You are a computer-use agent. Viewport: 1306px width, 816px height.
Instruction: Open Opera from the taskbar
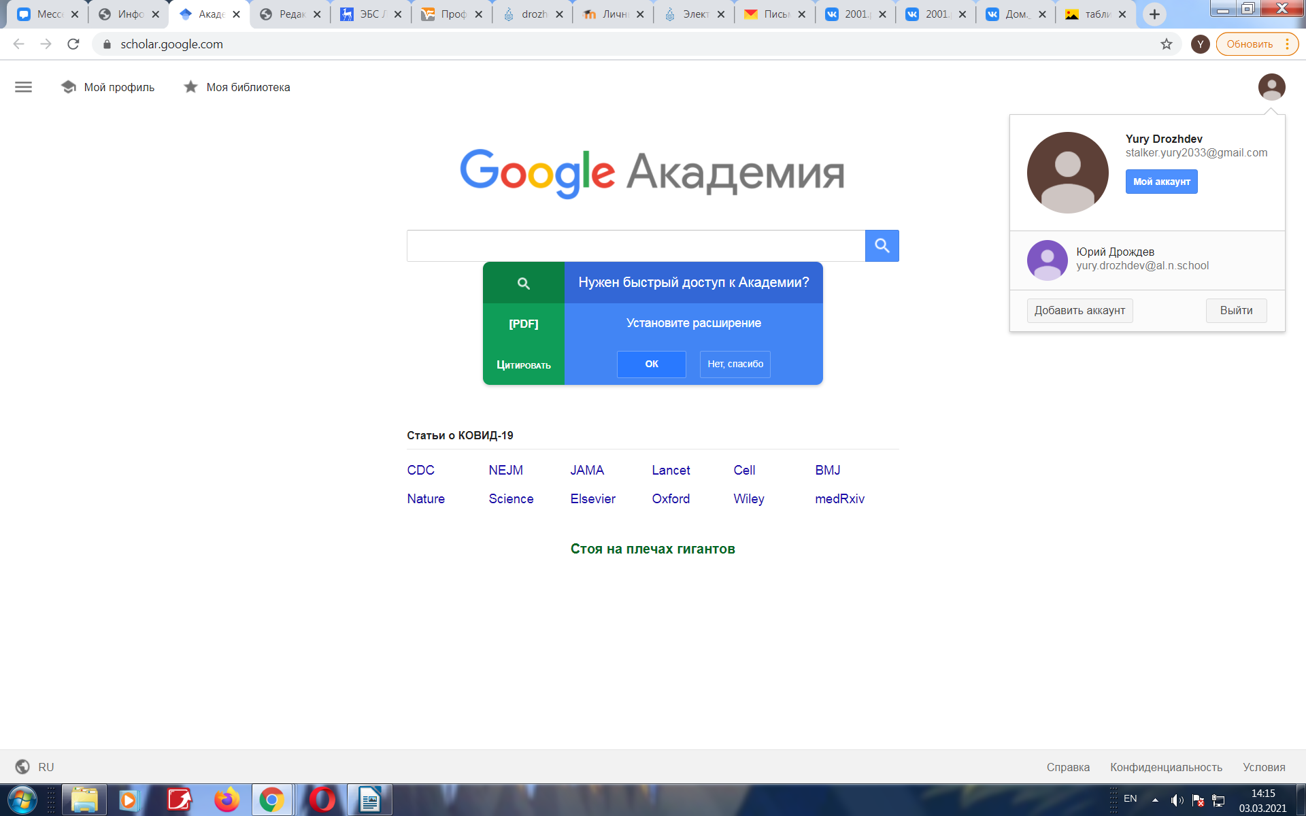[x=322, y=800]
